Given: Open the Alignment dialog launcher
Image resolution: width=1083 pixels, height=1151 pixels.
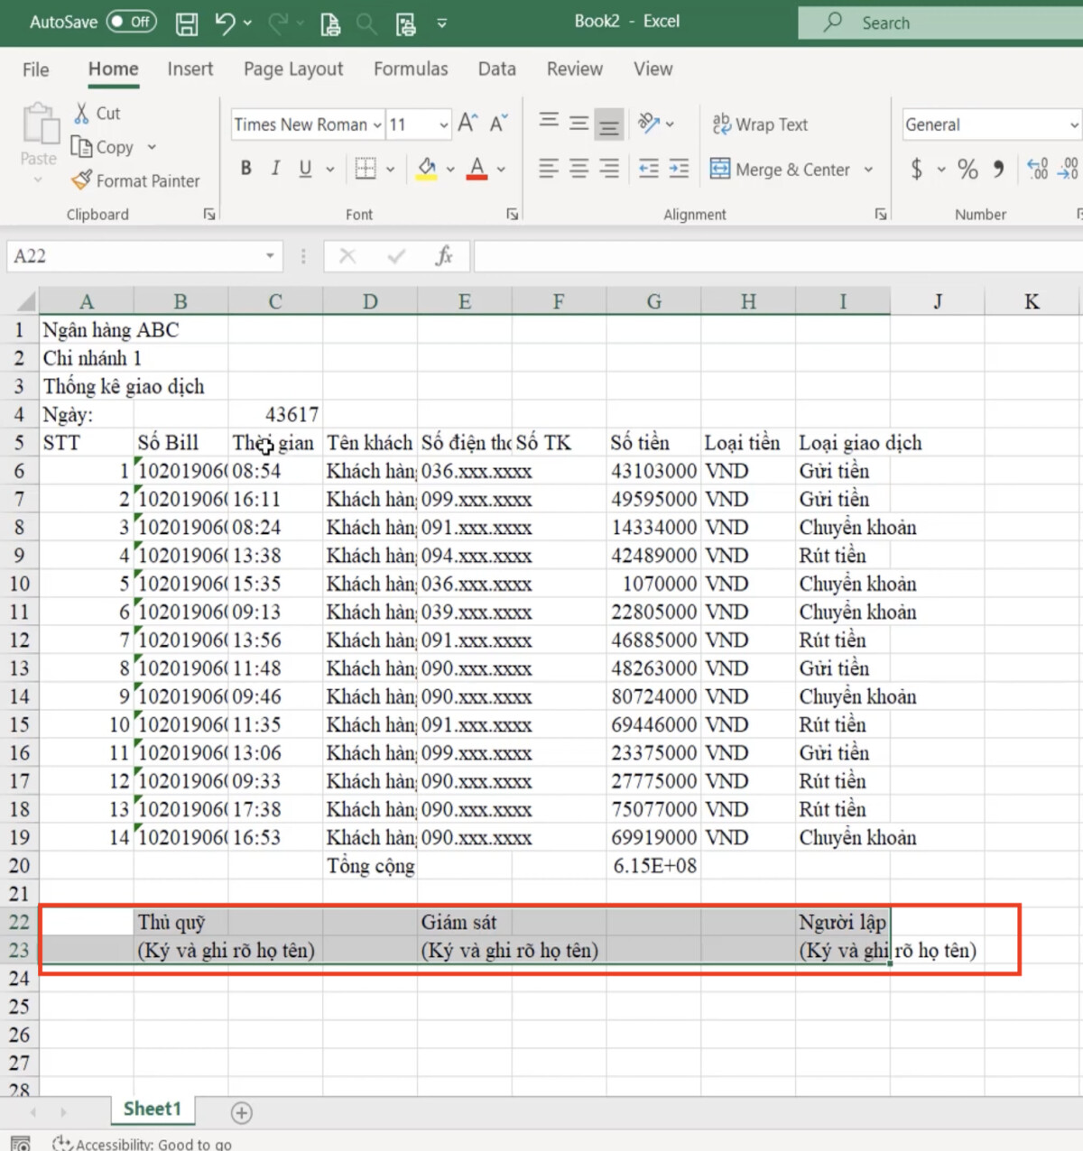Looking at the screenshot, I should [880, 215].
